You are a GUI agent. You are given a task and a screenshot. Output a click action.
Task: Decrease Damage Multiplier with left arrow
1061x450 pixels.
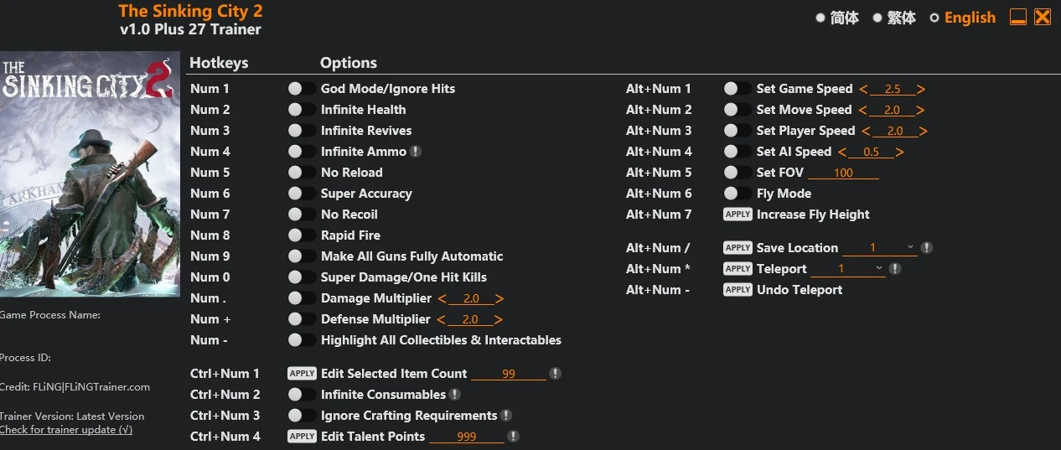(x=442, y=298)
